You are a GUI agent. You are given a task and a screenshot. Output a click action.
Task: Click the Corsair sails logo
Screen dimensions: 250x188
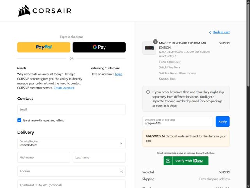[x=24, y=11]
